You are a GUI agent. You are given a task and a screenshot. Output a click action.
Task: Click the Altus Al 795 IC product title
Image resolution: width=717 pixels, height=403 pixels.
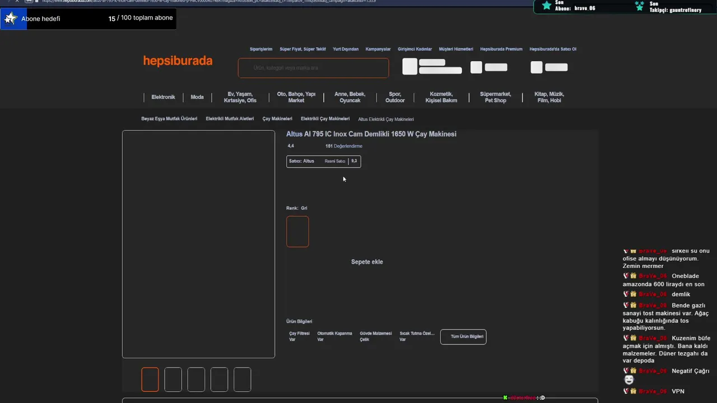(x=371, y=134)
